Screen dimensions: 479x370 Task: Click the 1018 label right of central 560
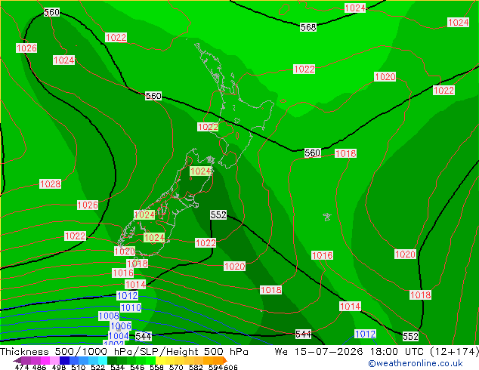pos(345,153)
